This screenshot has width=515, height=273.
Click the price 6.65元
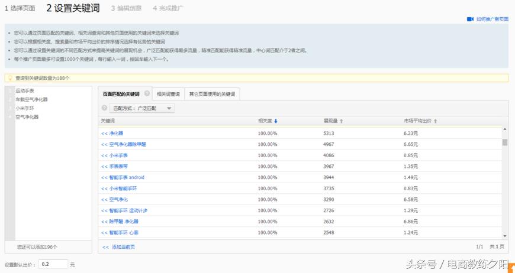tap(411, 144)
